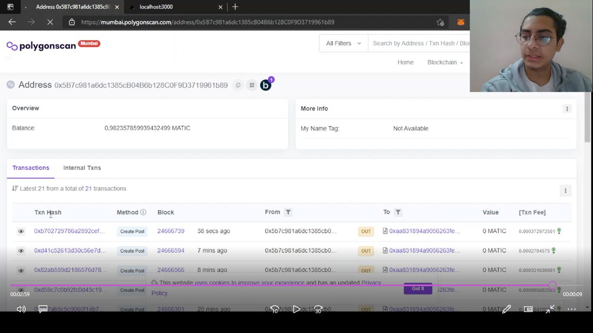Viewport: 593px width, 333px height.
Task: Click the page vertical scrollbar
Action: coord(587,117)
